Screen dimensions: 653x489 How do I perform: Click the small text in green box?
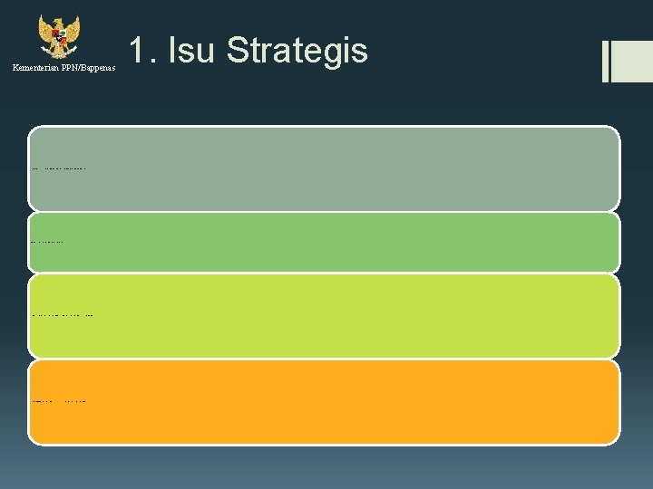(47, 242)
